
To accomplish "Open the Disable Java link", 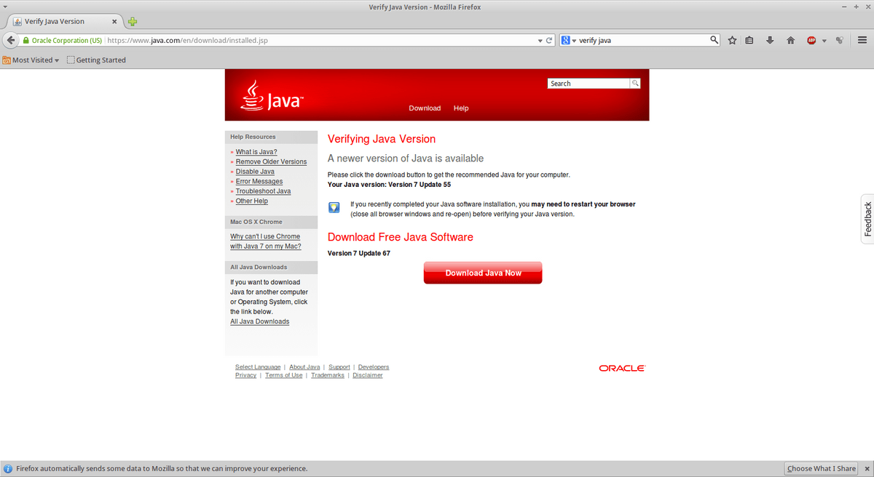I will tap(255, 172).
